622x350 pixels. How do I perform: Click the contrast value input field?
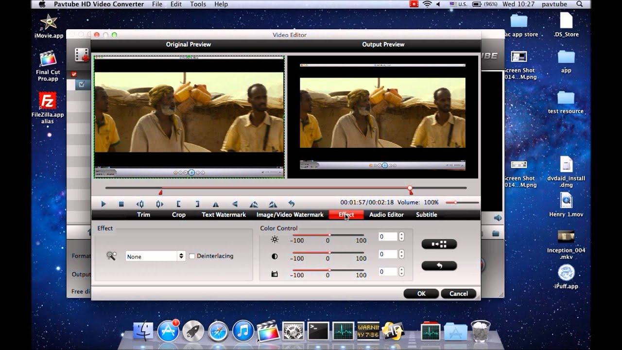click(x=388, y=254)
